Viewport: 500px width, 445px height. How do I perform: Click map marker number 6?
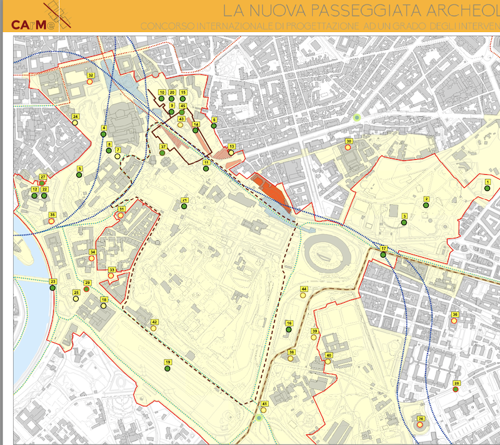point(214,126)
